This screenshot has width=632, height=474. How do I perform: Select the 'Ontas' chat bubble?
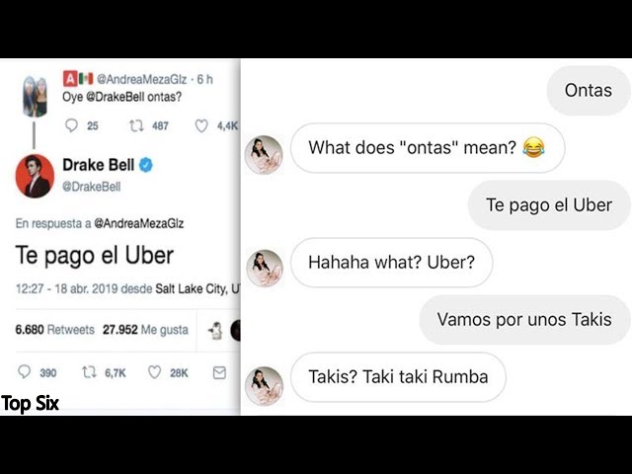click(x=589, y=90)
